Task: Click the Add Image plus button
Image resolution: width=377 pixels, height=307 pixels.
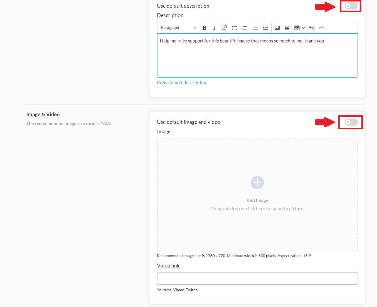Action: coord(257,183)
